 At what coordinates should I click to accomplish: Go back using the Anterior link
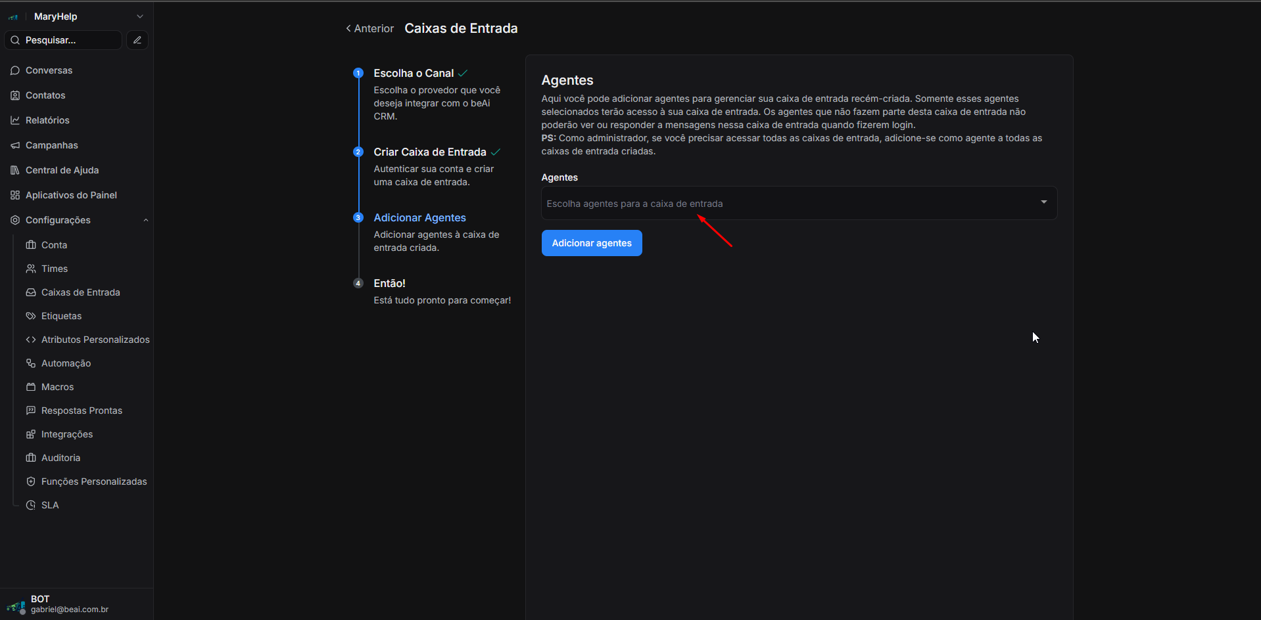tap(370, 28)
